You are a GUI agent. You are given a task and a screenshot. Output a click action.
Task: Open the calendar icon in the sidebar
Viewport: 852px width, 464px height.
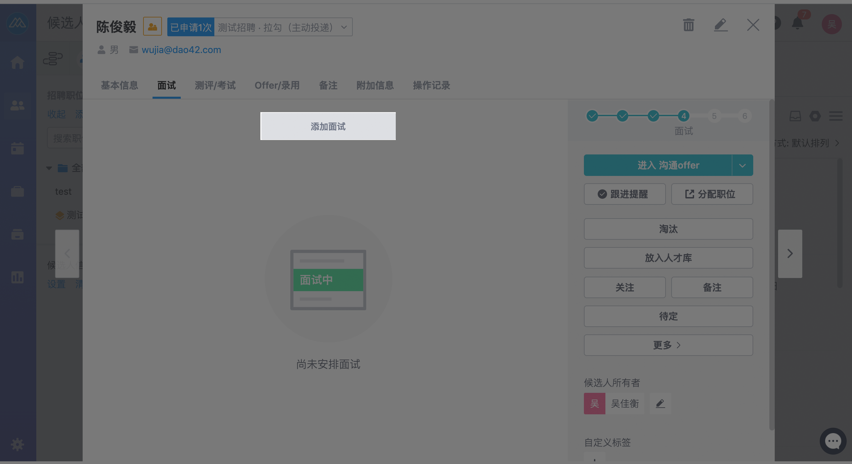[x=17, y=148]
